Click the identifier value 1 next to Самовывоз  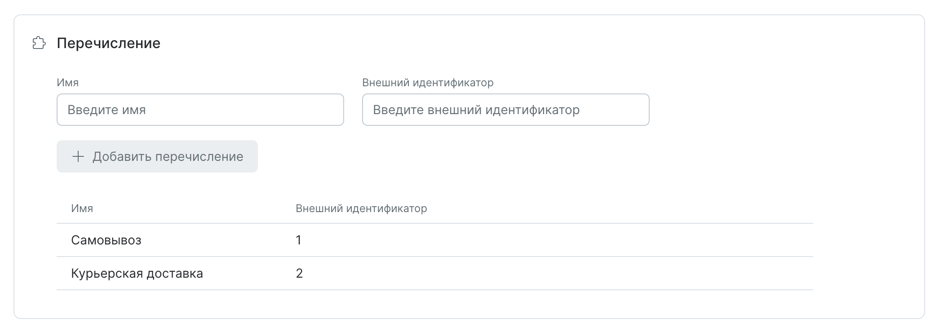[298, 240]
